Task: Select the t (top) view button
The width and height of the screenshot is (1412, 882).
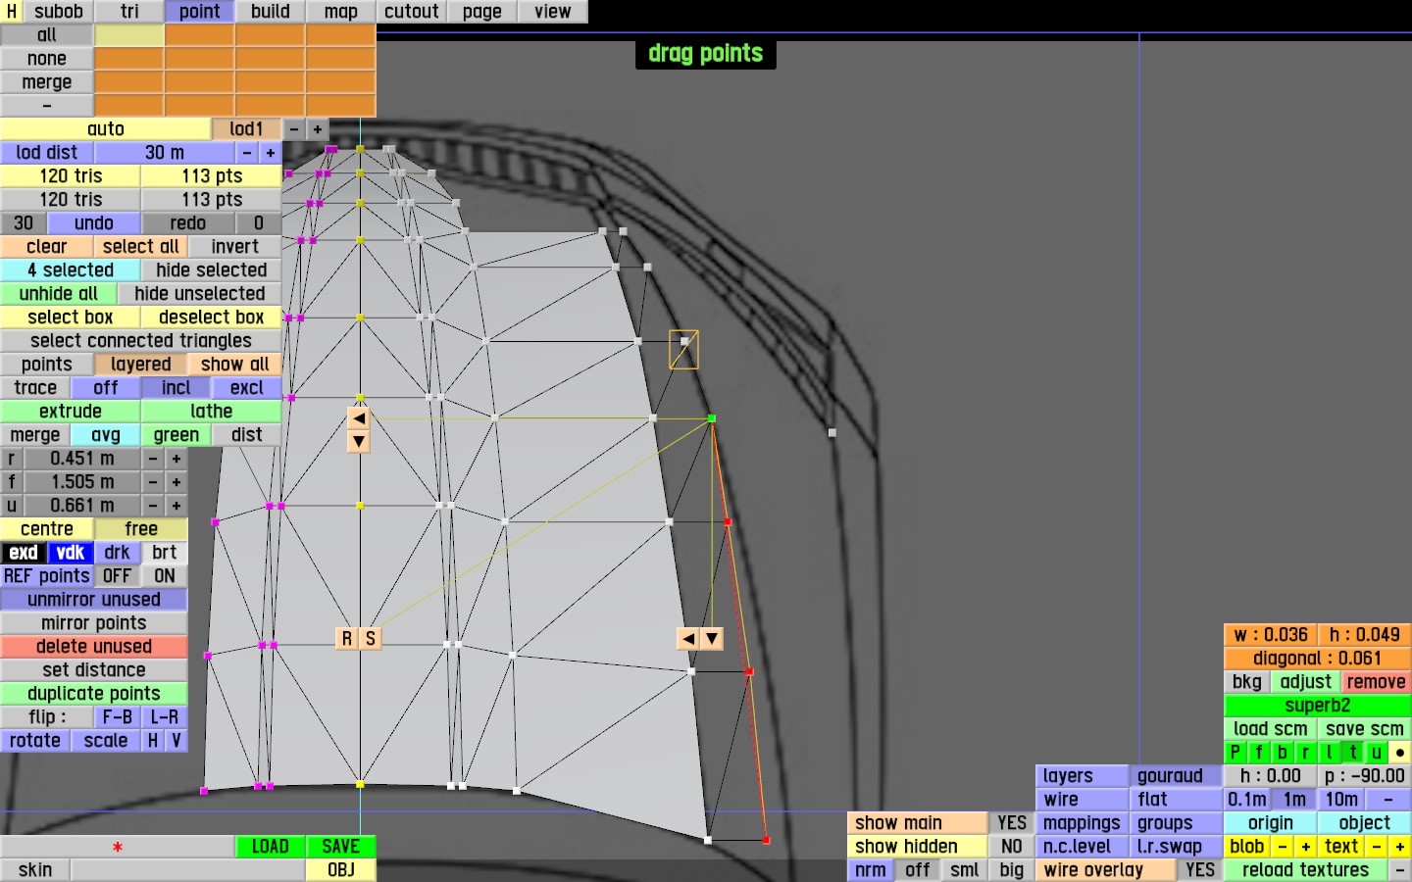Action: click(x=1353, y=753)
